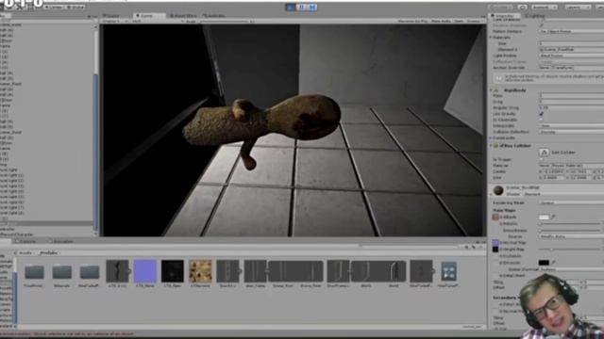Click the purple Normal Map texture slot
The width and height of the screenshot is (604, 339).
495,243
